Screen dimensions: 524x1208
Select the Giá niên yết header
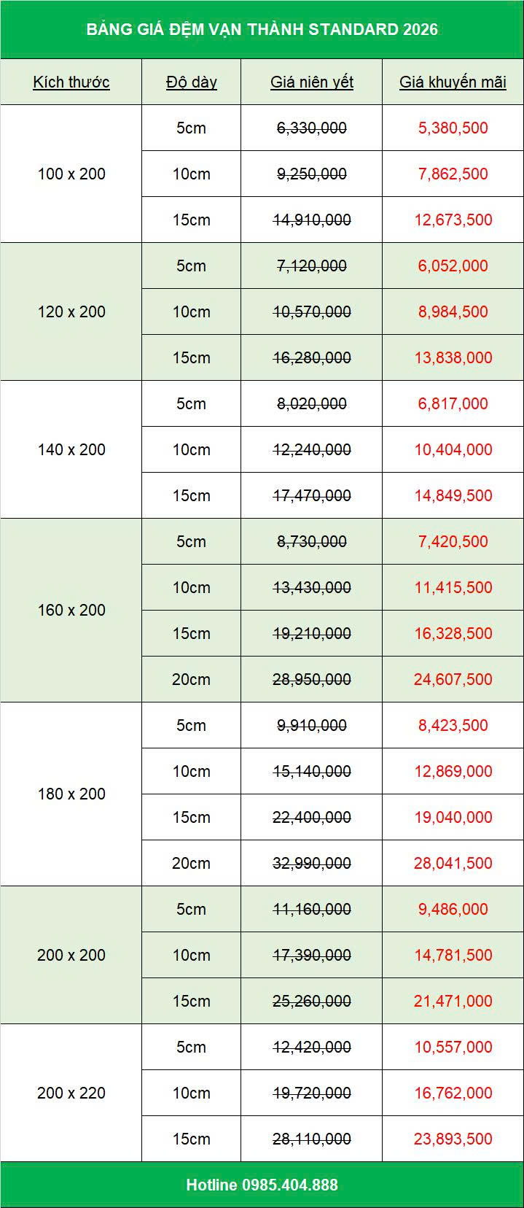click(x=312, y=82)
